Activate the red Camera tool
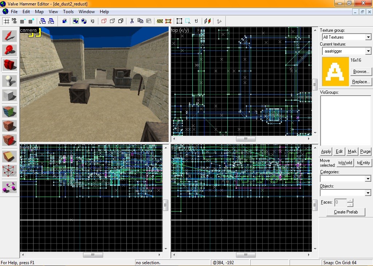Image resolution: width=373 pixels, height=266 pixels. point(10,65)
